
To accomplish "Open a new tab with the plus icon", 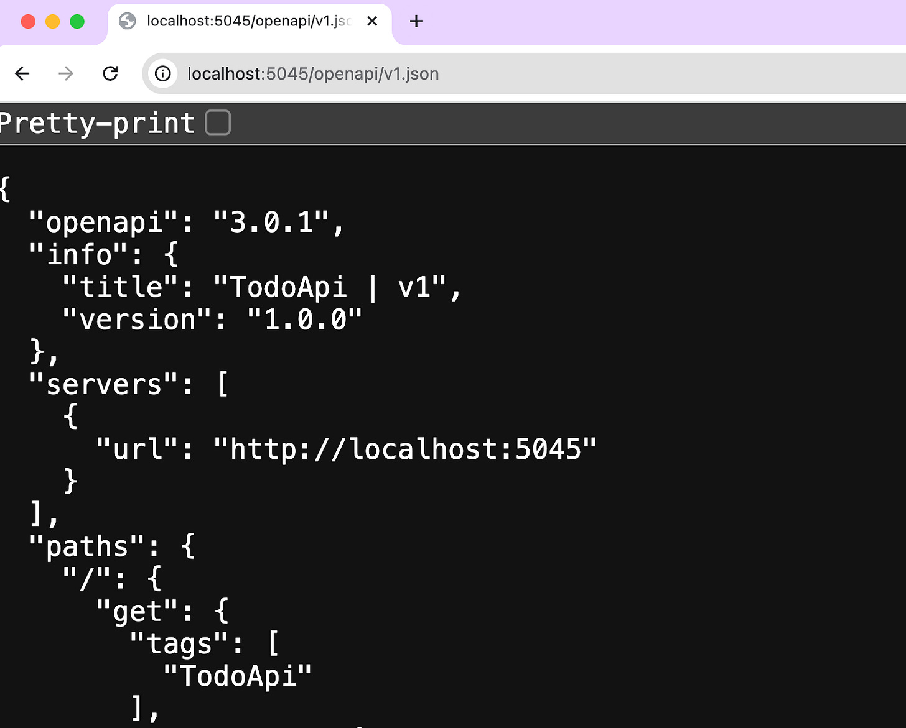I will pyautogui.click(x=416, y=21).
